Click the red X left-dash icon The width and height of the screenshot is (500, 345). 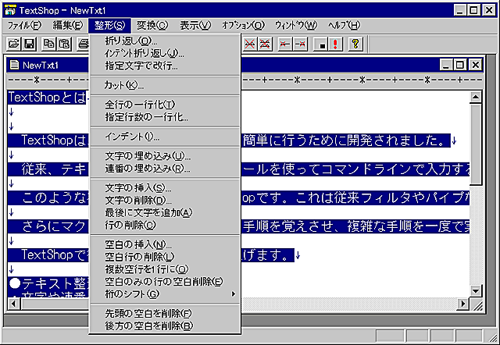[284, 44]
